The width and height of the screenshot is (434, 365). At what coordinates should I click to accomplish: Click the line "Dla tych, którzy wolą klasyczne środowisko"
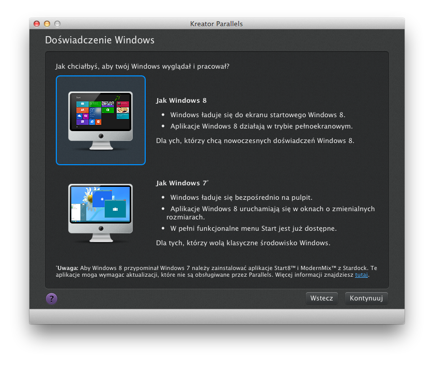(x=243, y=243)
